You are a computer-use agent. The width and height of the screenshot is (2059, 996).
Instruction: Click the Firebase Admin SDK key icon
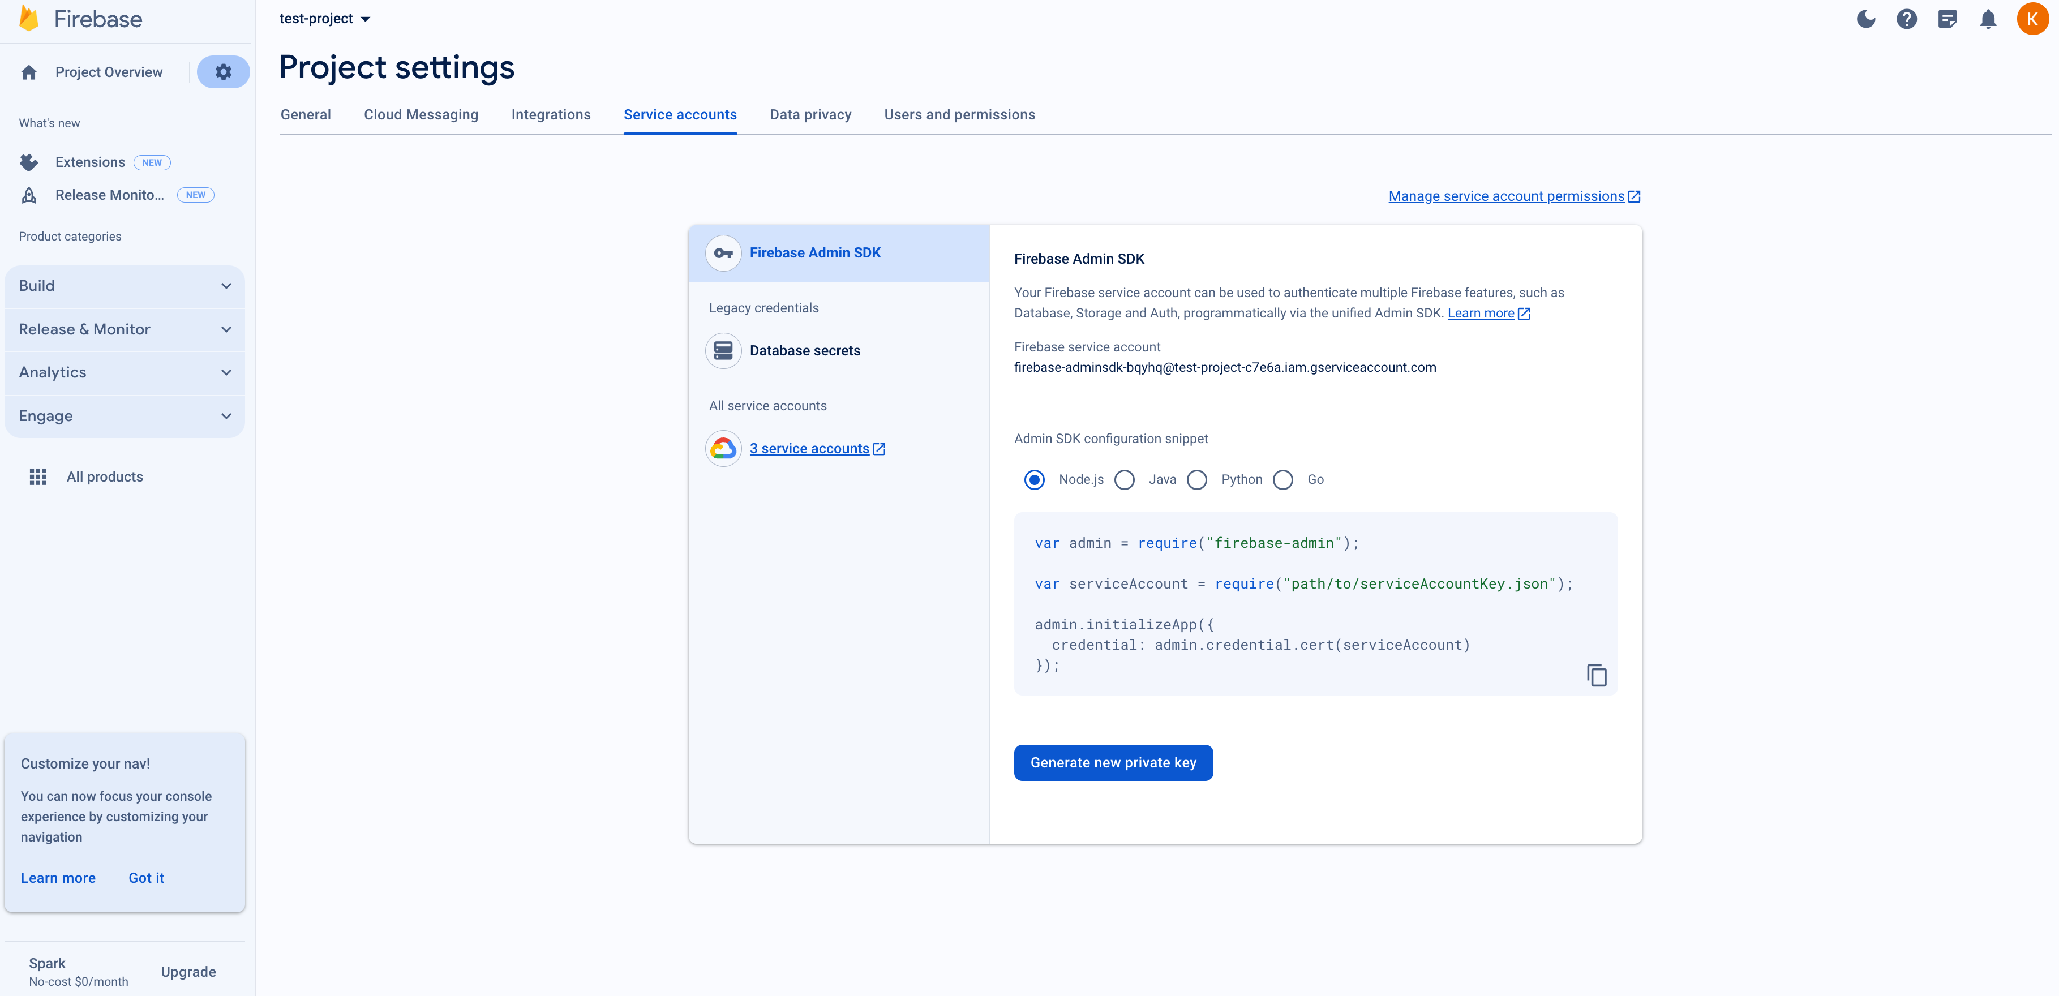pos(723,252)
